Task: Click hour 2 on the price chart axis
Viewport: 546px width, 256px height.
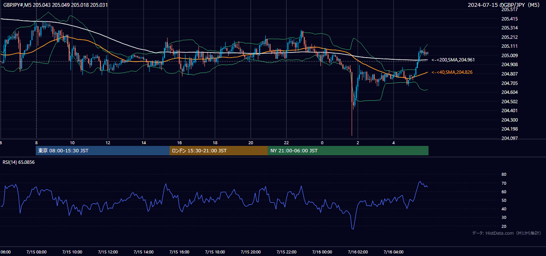Action: point(358,143)
